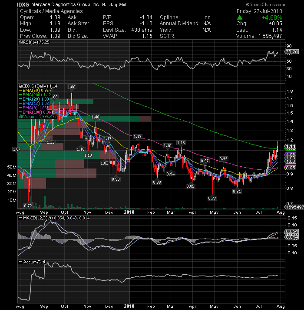Click the Last Size 438 shrs value

[142, 30]
